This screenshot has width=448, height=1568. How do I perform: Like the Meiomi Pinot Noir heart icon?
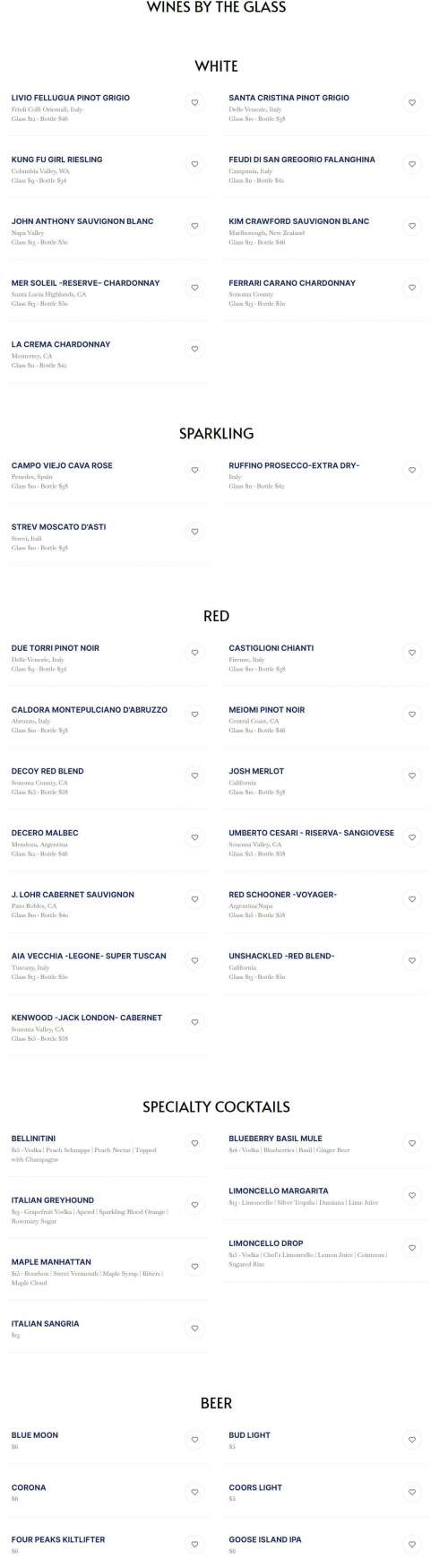412,715
